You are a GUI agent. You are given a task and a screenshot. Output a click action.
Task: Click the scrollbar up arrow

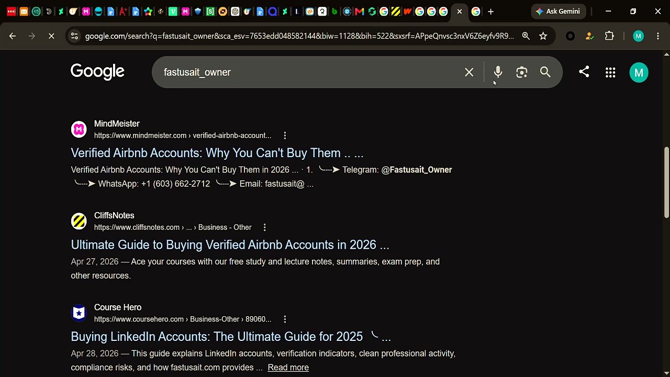(666, 54)
